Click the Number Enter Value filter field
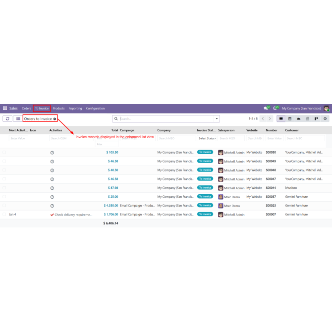332x332 pixels. tap(275, 138)
